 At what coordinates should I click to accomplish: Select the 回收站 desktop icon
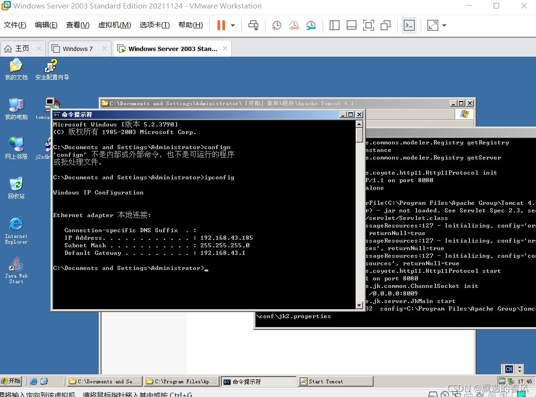pos(16,188)
